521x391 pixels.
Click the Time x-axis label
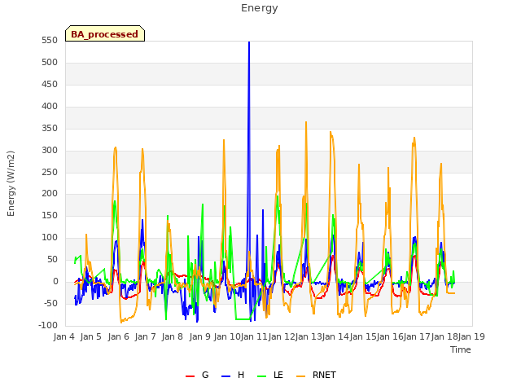pos(461,349)
